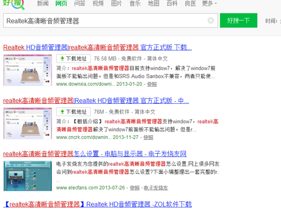Open second result title ending 官方正式版 - 中
Screen dimensions: 281x211
[x=96, y=100]
